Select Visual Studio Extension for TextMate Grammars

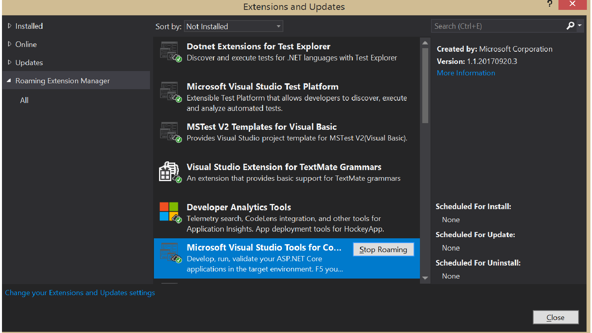tap(287, 177)
